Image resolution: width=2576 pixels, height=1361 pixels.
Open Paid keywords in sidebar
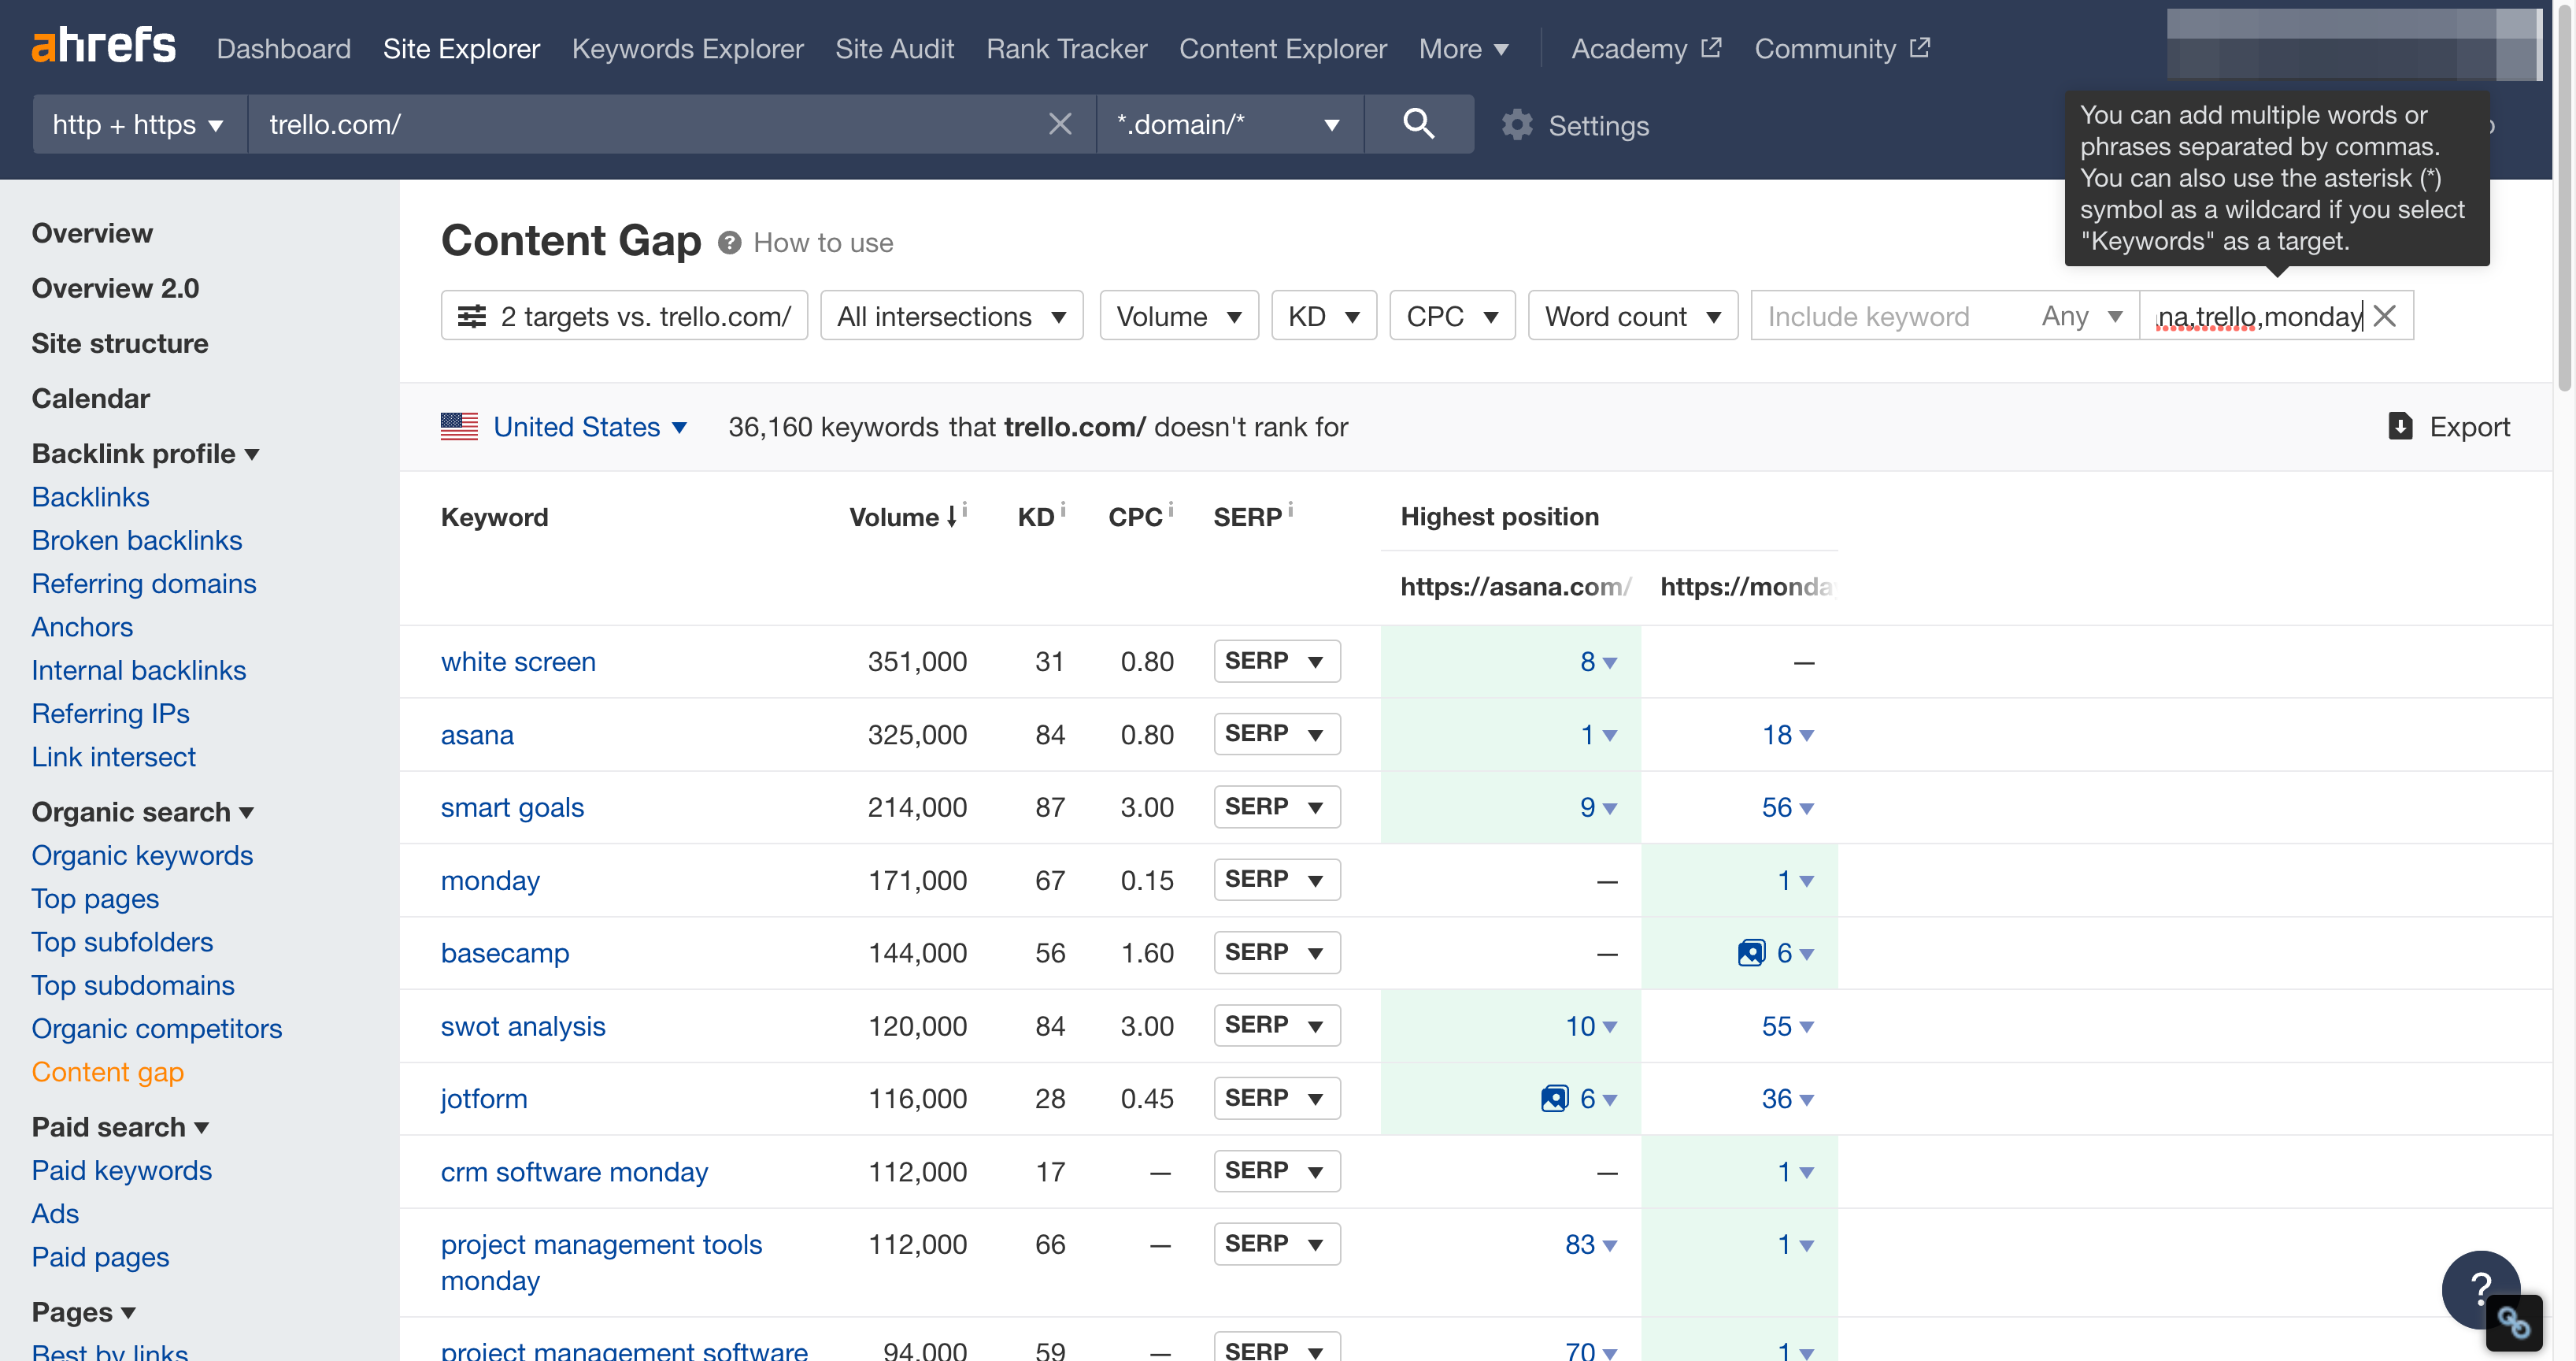click(122, 1171)
